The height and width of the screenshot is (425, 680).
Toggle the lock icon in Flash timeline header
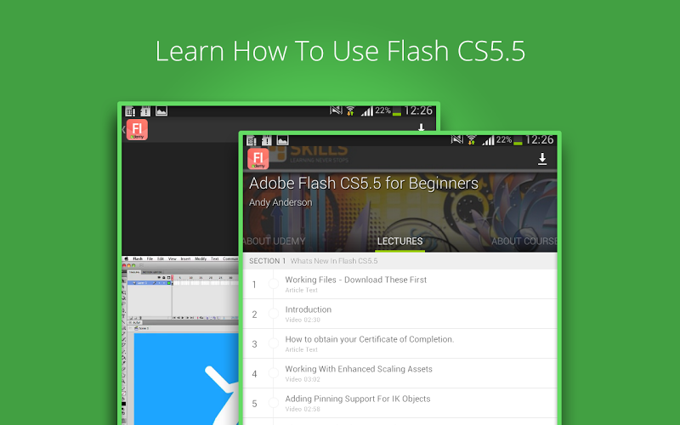point(164,278)
